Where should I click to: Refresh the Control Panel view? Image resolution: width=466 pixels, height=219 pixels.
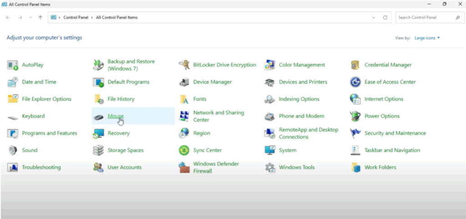pyautogui.click(x=385, y=18)
